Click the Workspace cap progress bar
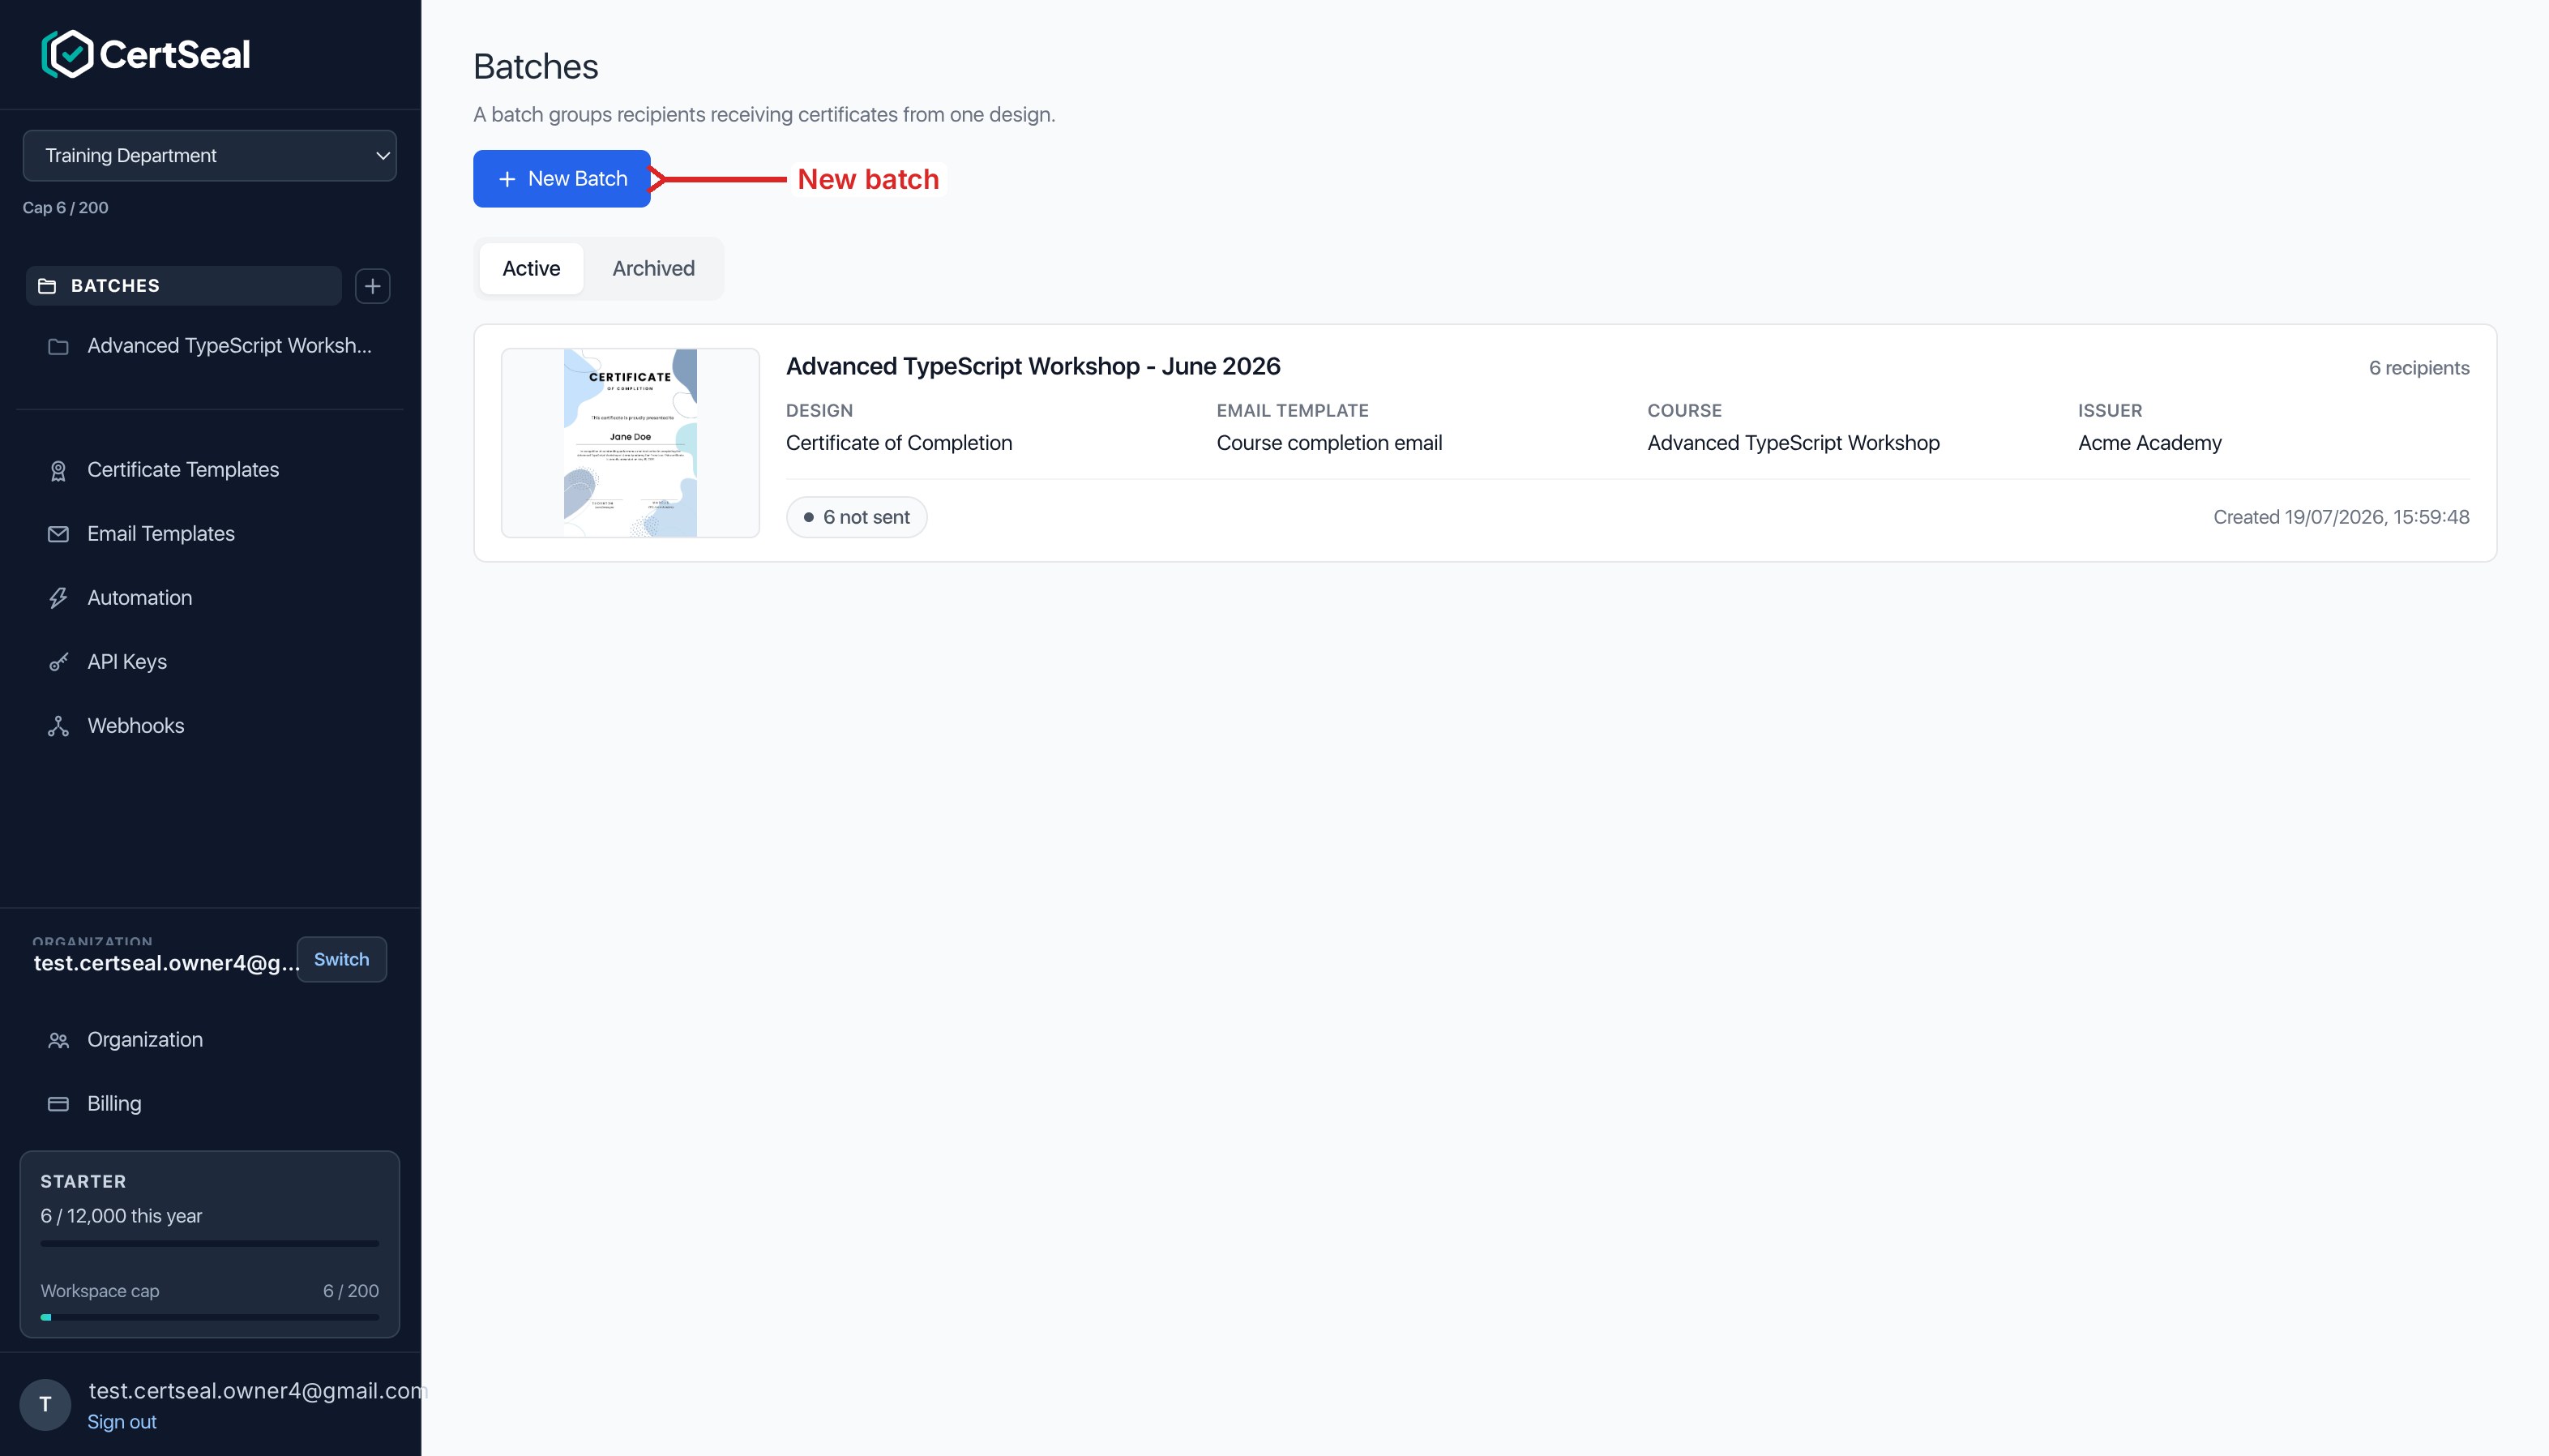Image resolution: width=2549 pixels, height=1456 pixels. click(x=210, y=1317)
